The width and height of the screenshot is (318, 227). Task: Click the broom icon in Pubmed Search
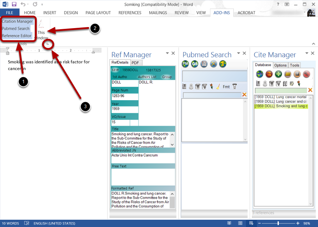click(x=218, y=86)
